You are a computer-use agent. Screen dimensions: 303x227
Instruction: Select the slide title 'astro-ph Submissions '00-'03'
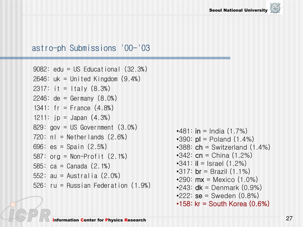[91, 48]
